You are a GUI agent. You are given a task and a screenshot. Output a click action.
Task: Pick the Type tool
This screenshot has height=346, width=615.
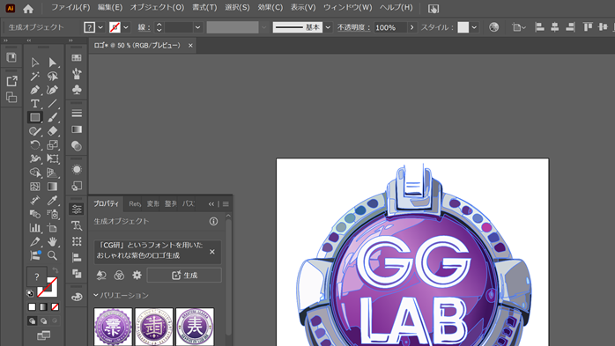point(35,103)
